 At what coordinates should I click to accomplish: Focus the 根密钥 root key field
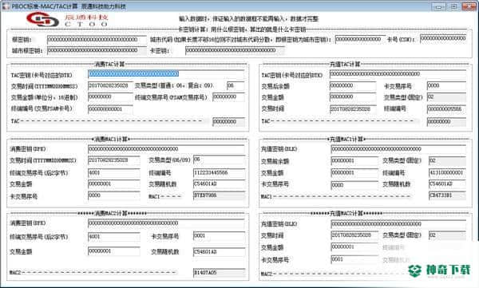97,40
